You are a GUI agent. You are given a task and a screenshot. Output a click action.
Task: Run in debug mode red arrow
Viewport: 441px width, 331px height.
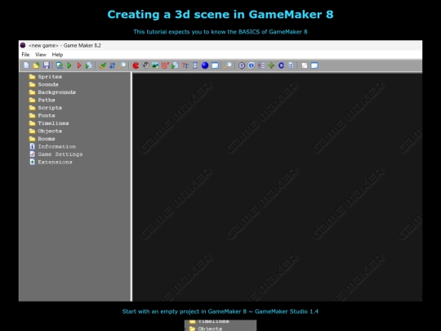pyautogui.click(x=79, y=65)
